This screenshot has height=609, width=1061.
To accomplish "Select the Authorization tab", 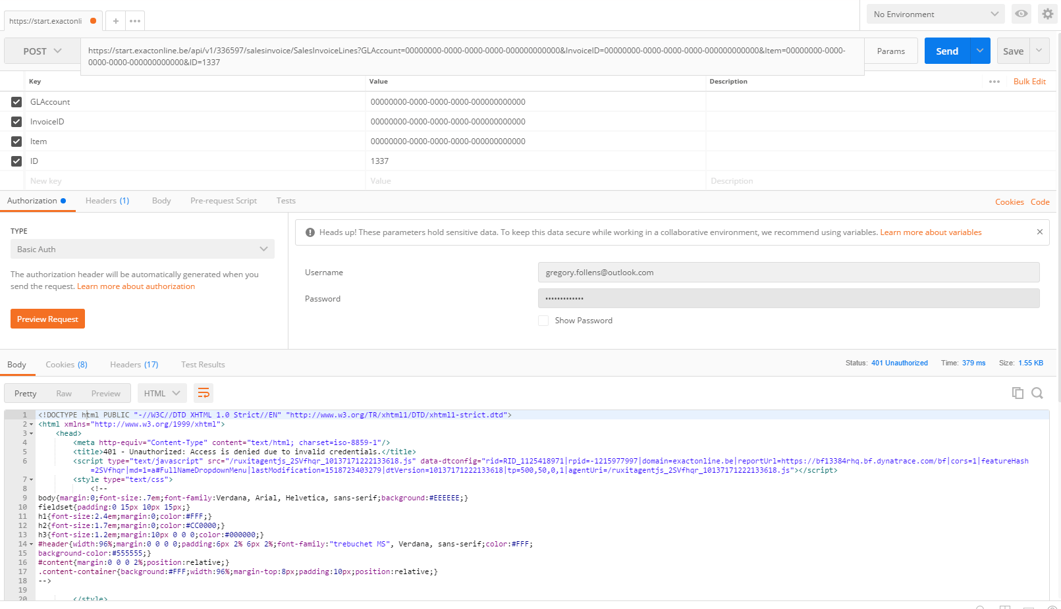I will [x=36, y=201].
